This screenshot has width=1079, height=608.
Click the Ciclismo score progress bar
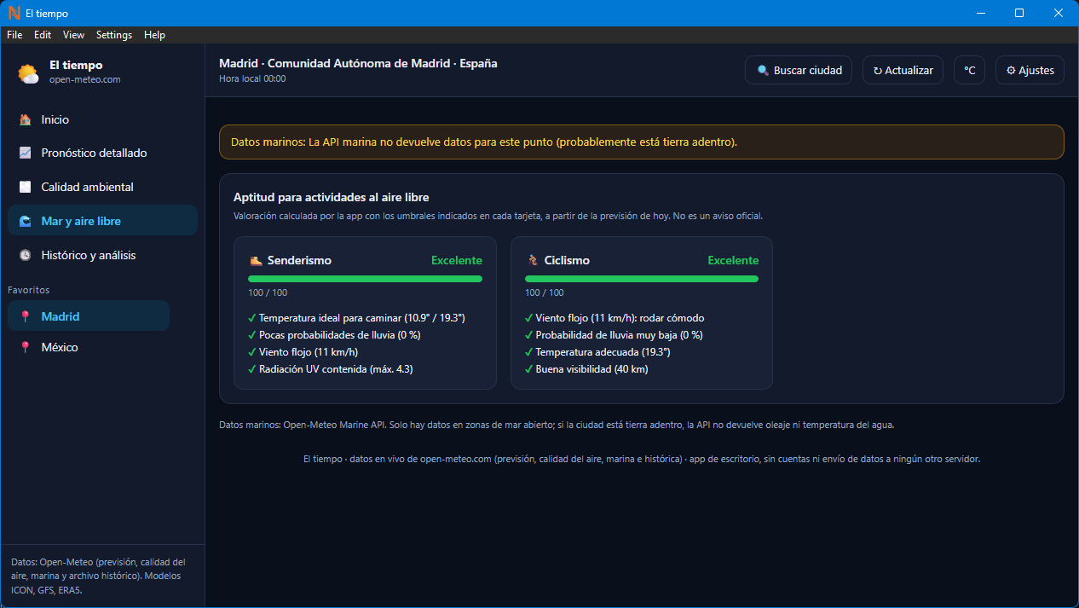[x=642, y=279]
